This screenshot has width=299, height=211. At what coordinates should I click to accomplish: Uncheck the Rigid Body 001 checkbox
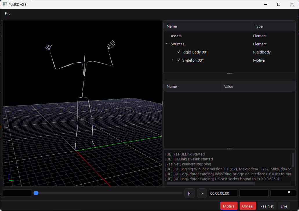coord(179,52)
